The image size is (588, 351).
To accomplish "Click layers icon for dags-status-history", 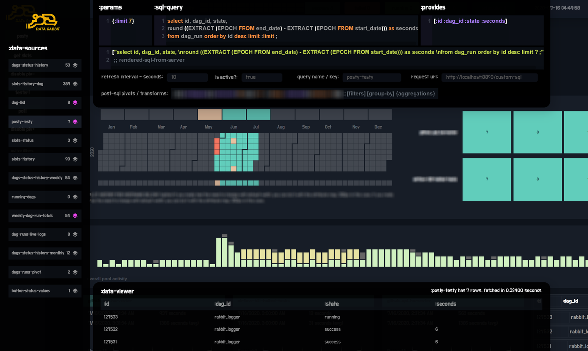I will point(75,65).
